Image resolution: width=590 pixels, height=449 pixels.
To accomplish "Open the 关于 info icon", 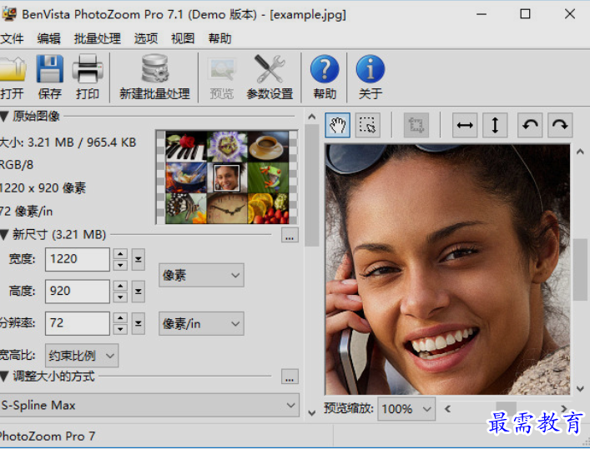I will point(371,69).
